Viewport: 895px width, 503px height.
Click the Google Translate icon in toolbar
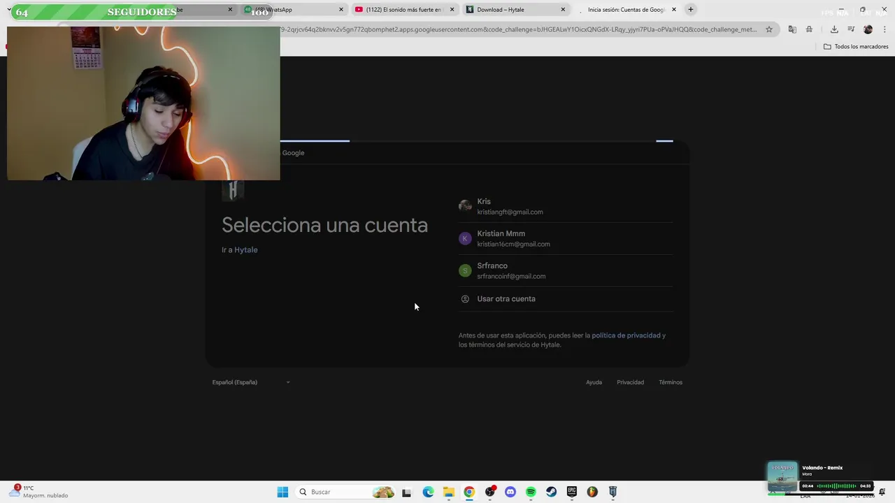point(792,29)
